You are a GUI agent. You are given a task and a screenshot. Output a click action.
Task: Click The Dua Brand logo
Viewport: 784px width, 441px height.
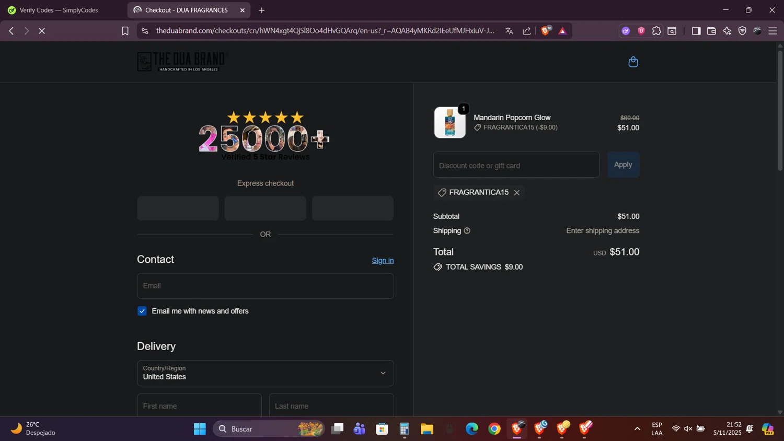click(182, 62)
